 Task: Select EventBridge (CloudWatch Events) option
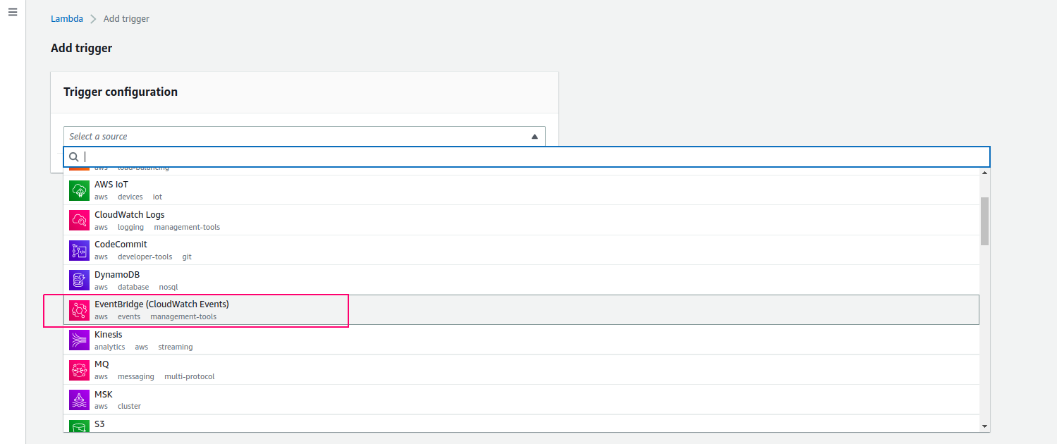pos(161,304)
